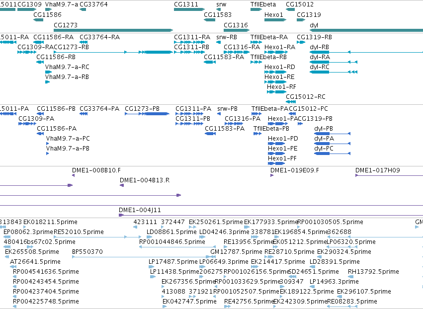Select the RP004225748.5prime EST label
Image resolution: width=423 pixels, height=309 pixels.
click(46, 301)
